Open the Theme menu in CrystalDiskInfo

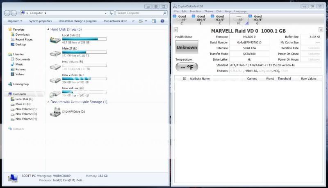(x=209, y=11)
